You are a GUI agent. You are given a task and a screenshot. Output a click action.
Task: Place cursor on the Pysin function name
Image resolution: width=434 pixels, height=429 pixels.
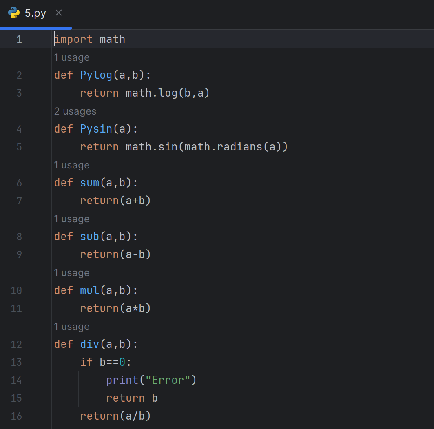pyautogui.click(x=96, y=129)
